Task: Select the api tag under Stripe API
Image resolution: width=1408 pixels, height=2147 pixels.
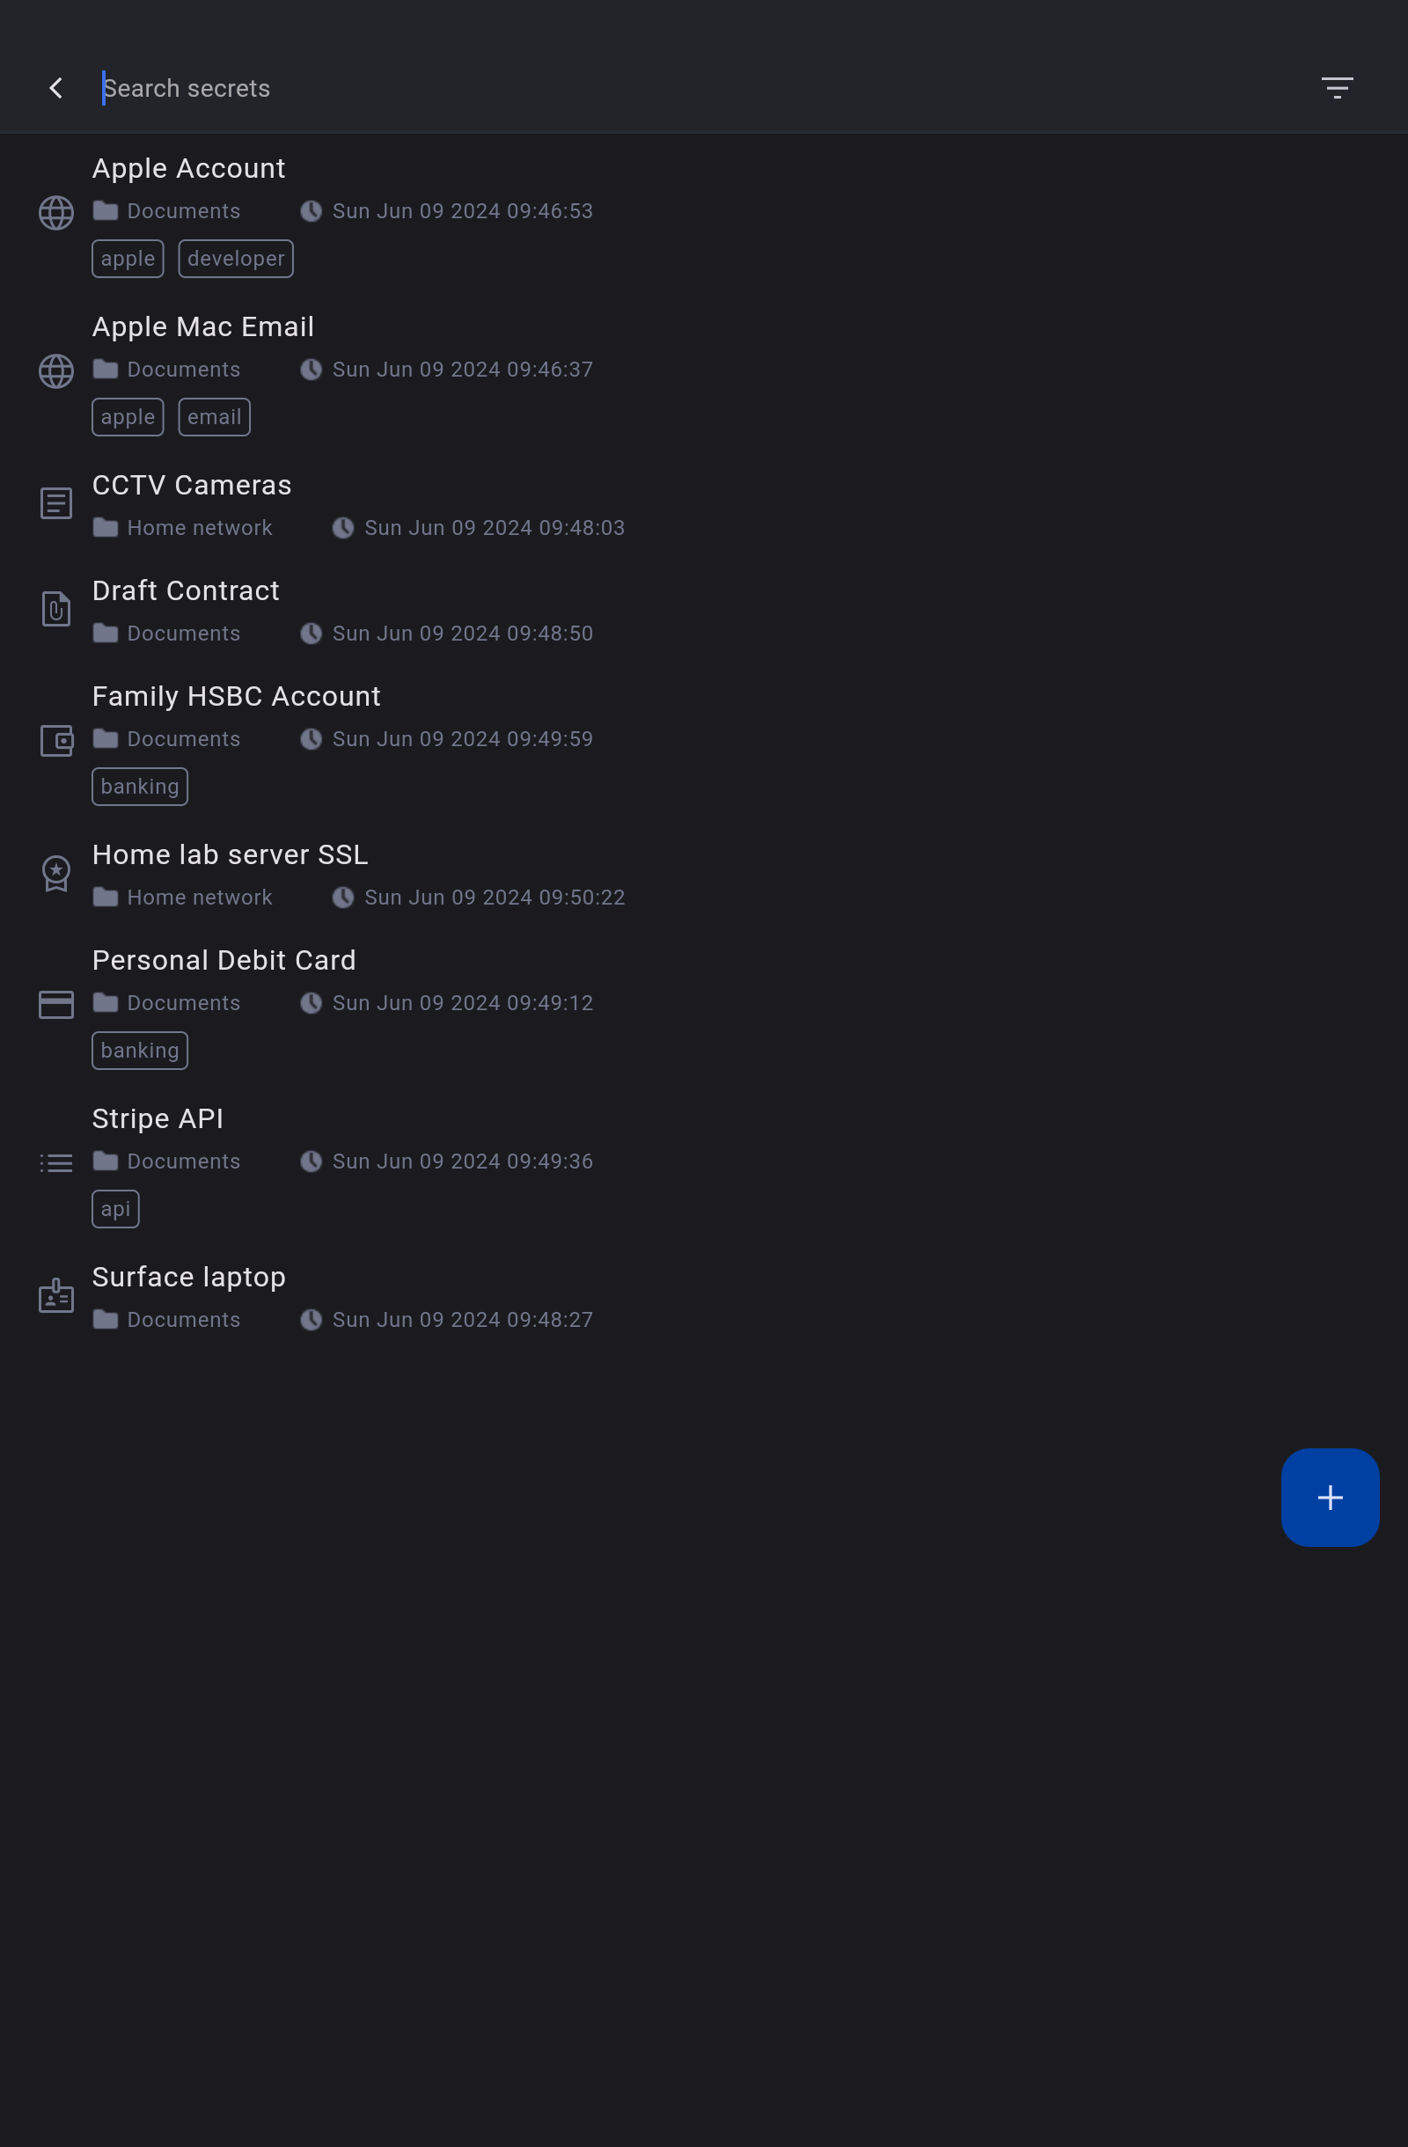Action: click(115, 1209)
